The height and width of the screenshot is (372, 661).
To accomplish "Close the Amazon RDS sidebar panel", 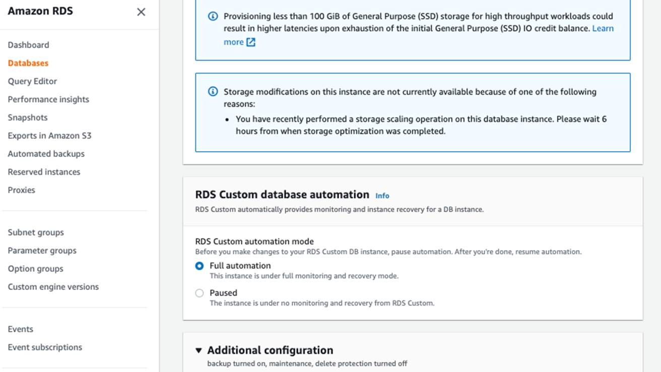I will (x=141, y=12).
